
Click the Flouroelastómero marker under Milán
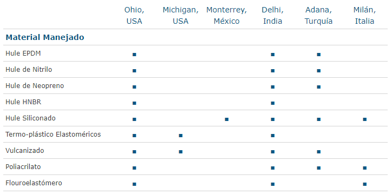tap(364, 184)
